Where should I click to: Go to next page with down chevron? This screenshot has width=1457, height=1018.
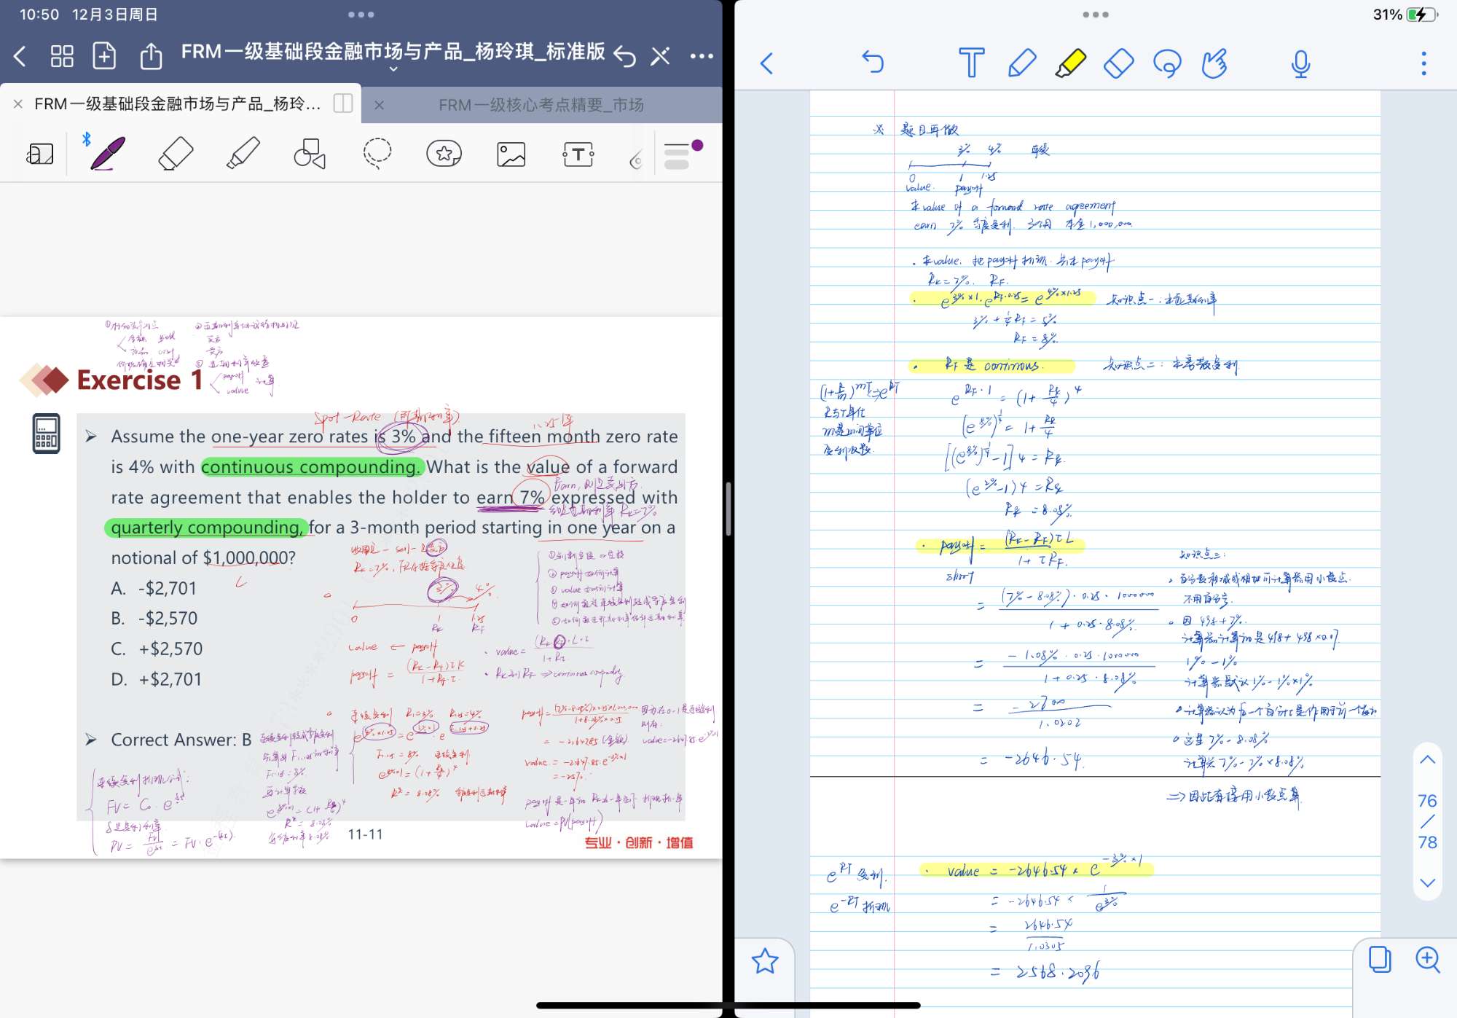pos(1427,882)
